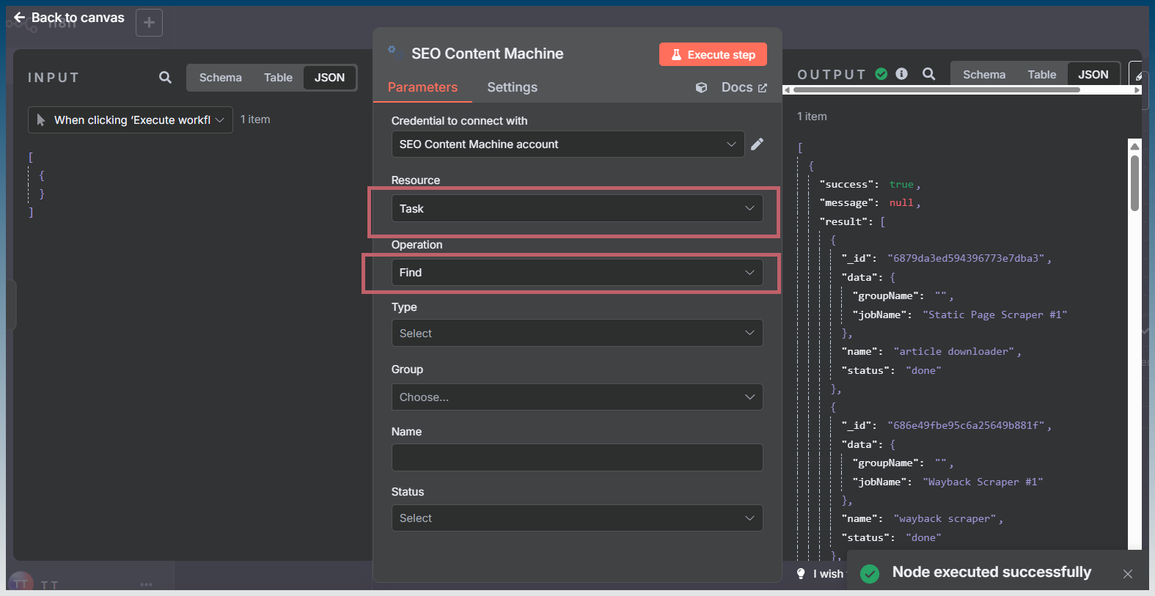
Task: Expand the SEO Content Machine account credential dropdown
Action: click(568, 144)
